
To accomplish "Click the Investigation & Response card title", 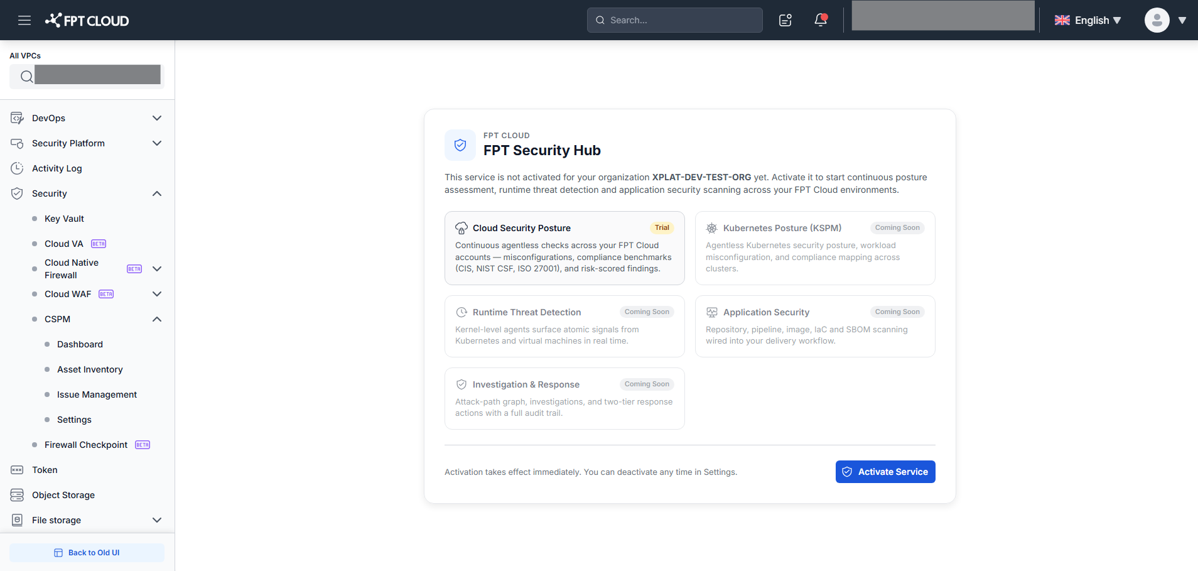I will pos(526,384).
